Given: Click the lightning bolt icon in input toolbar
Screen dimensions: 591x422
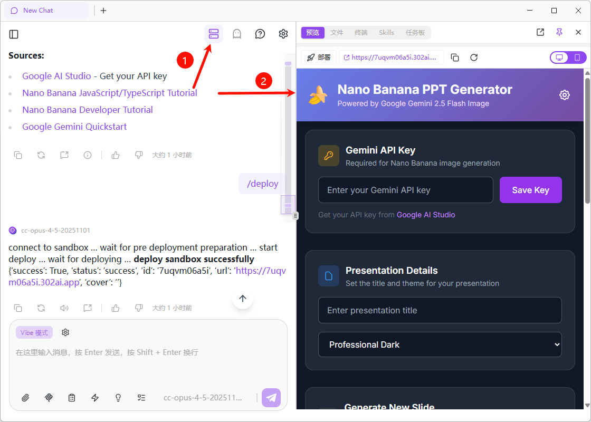Looking at the screenshot, I should pos(95,398).
